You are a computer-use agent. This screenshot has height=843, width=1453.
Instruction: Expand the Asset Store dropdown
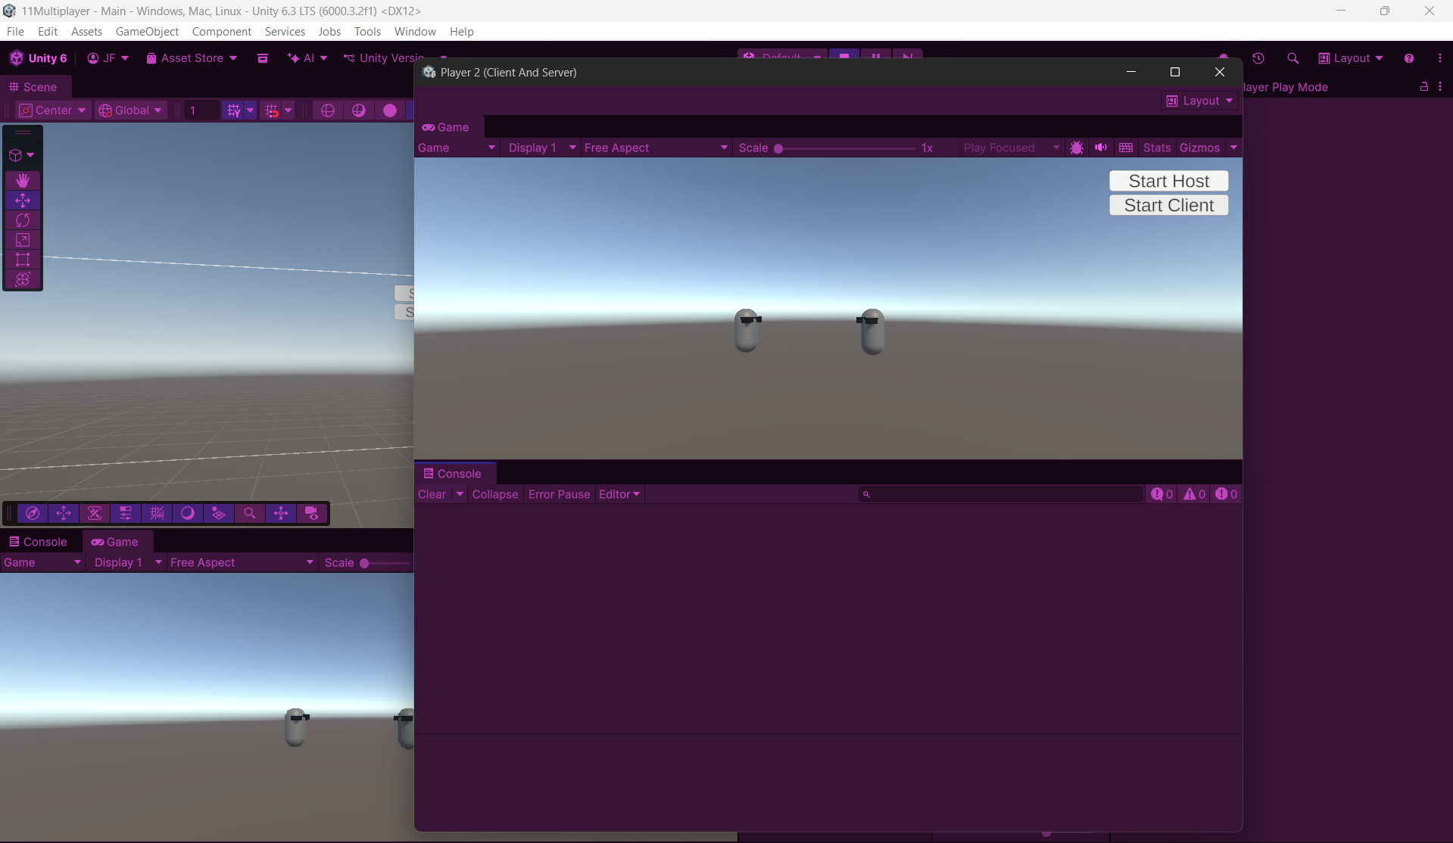coord(192,58)
